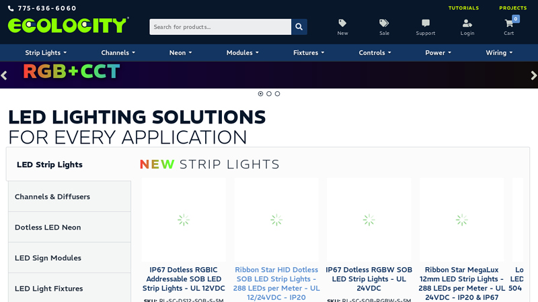538x302 pixels.
Task: Open the Support chat icon
Action: [425, 23]
